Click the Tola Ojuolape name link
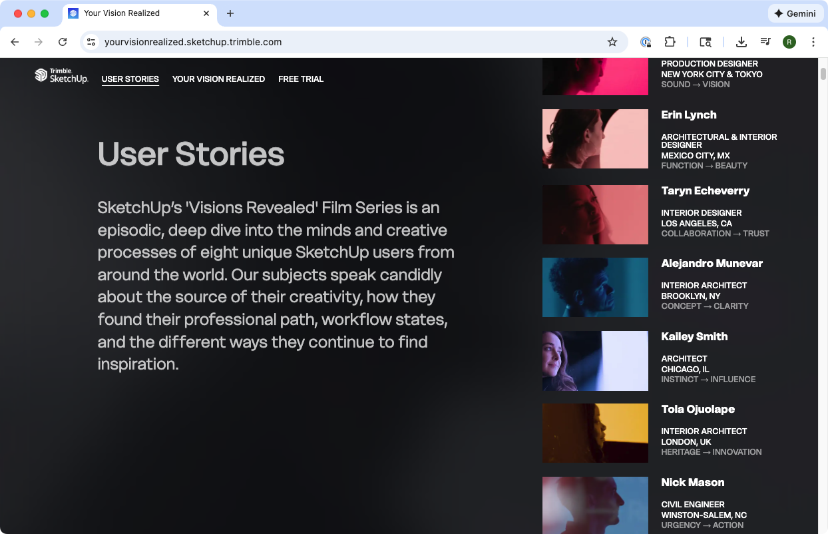The width and height of the screenshot is (828, 534). click(698, 409)
